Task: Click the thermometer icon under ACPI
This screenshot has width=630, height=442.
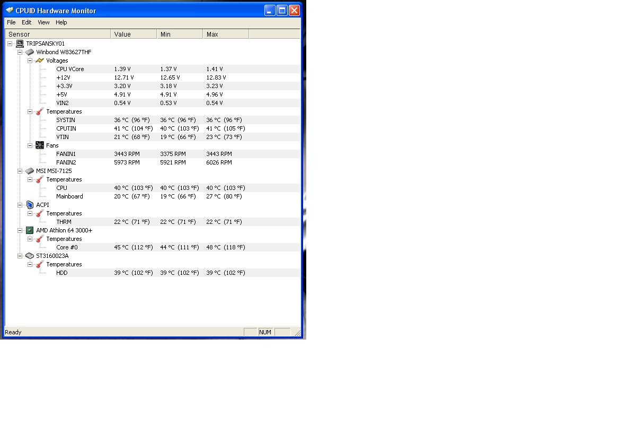Action: point(39,213)
